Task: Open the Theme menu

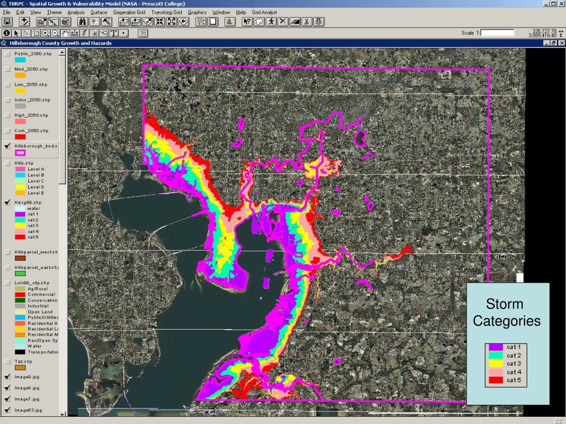Action: click(54, 12)
